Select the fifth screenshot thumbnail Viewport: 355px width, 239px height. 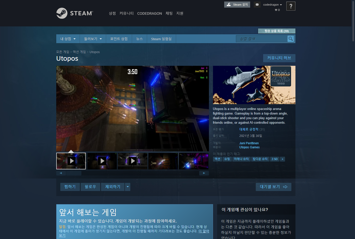point(194,161)
